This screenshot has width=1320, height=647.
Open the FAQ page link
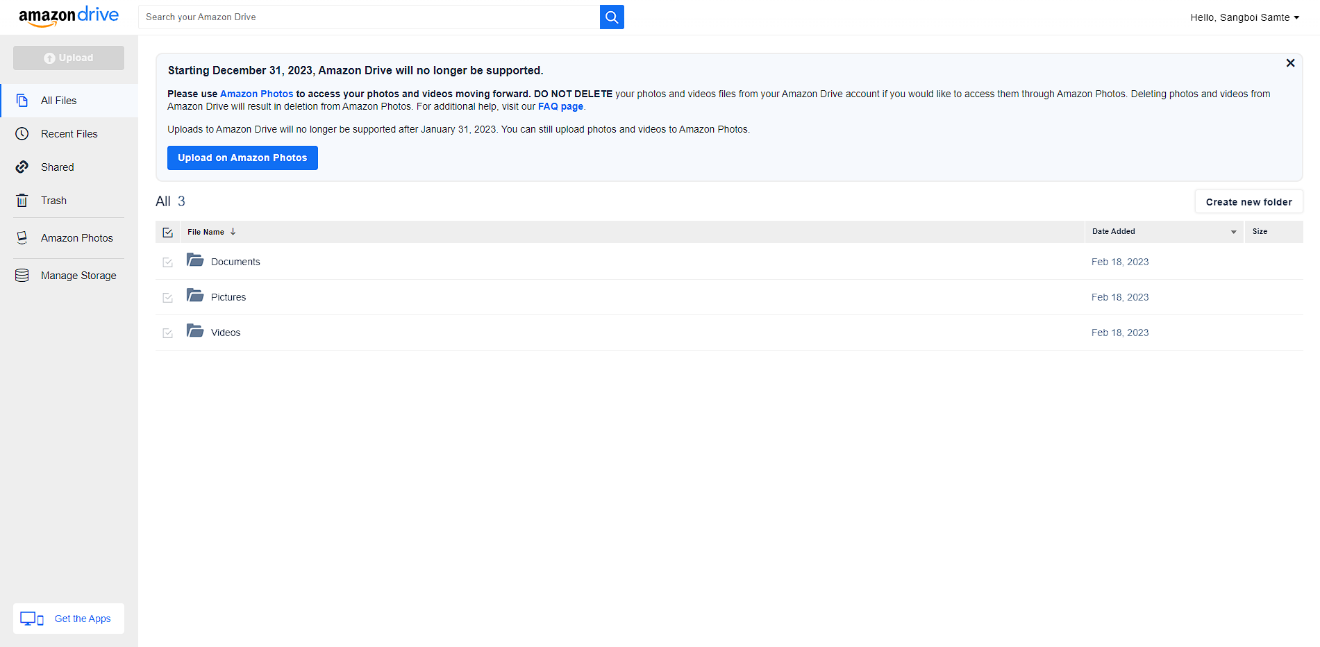(x=560, y=106)
